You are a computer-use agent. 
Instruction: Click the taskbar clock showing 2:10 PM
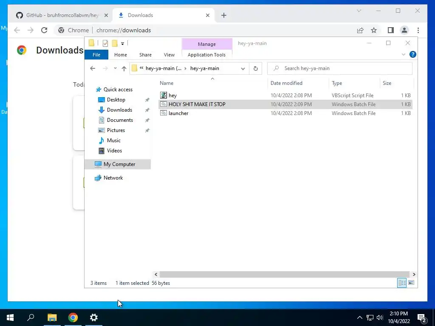tap(398, 318)
